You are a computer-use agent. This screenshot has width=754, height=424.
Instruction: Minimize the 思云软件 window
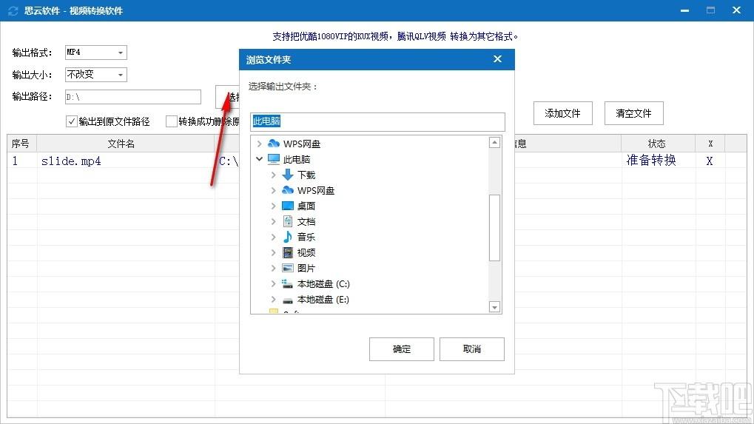684,10
